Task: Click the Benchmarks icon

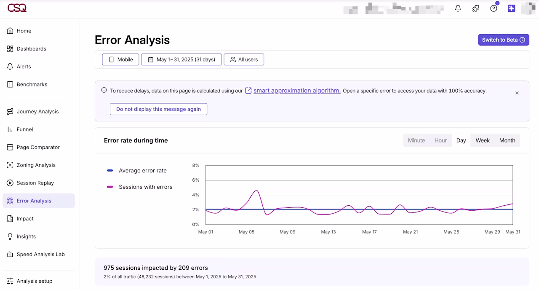Action: pos(10,84)
